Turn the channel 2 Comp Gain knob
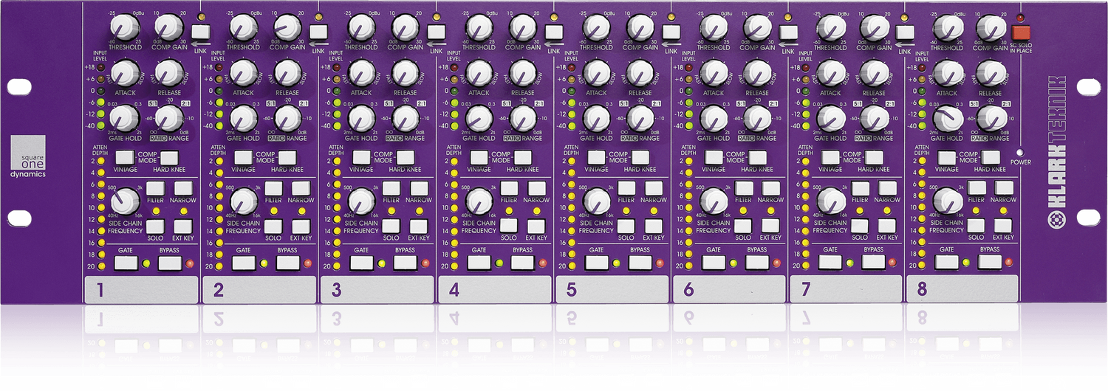 287,28
